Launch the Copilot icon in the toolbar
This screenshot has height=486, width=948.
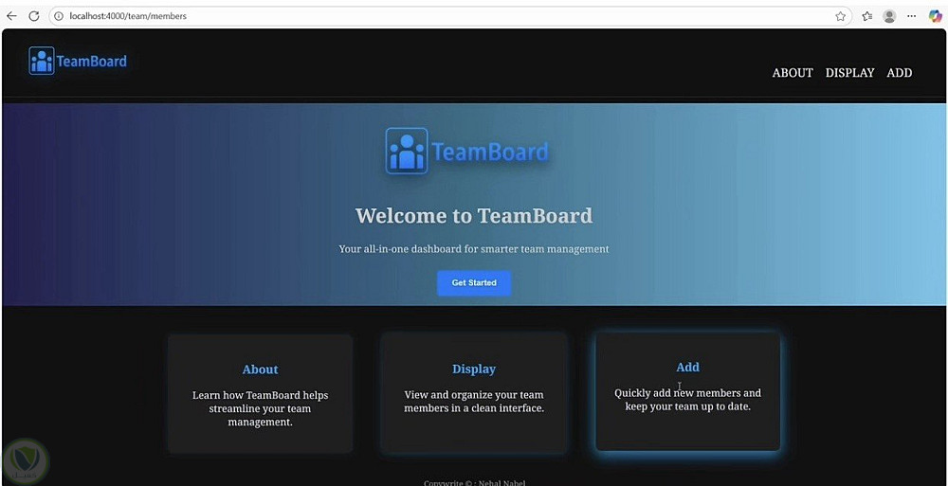pyautogui.click(x=936, y=16)
